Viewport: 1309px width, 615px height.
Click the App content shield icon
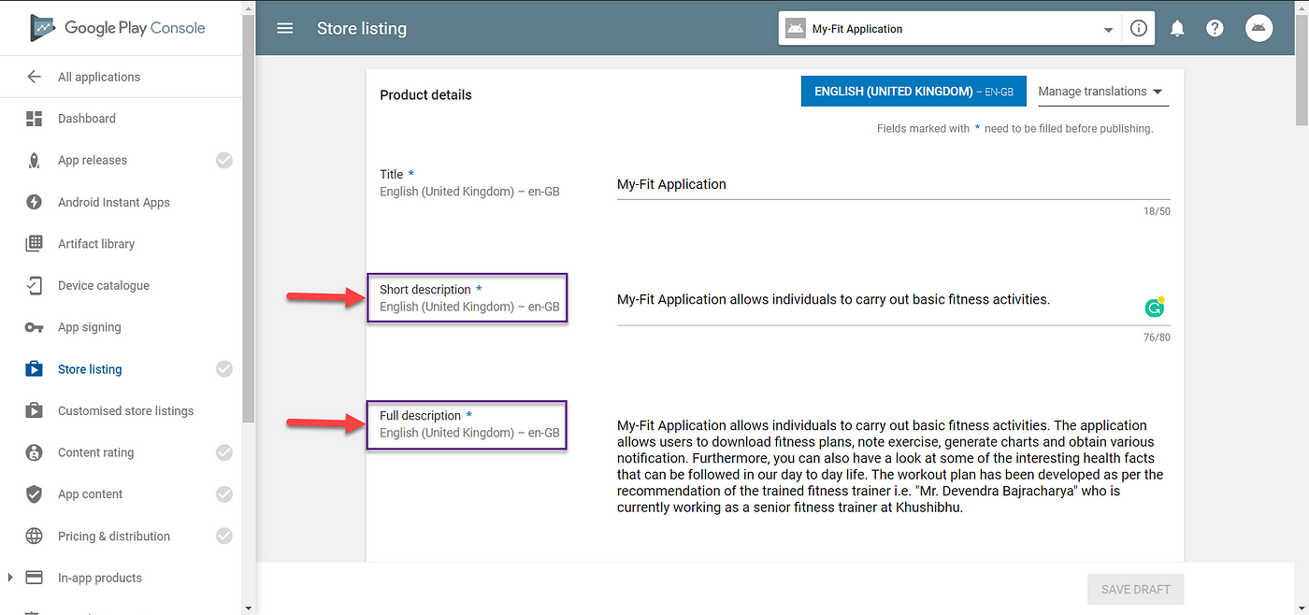pyautogui.click(x=35, y=494)
